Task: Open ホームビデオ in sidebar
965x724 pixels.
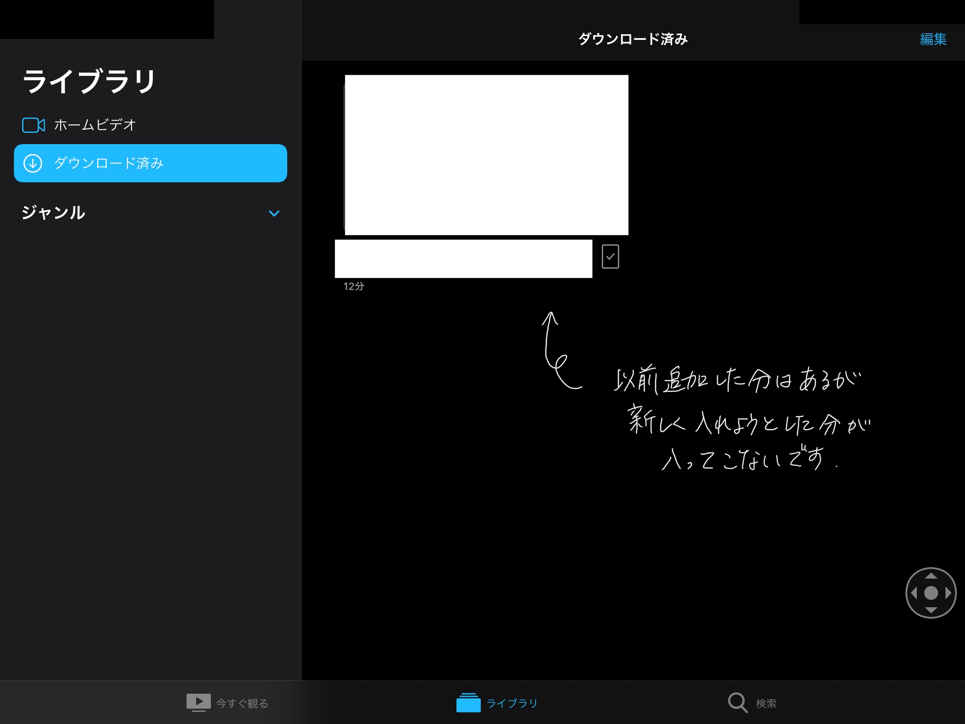Action: pyautogui.click(x=95, y=125)
